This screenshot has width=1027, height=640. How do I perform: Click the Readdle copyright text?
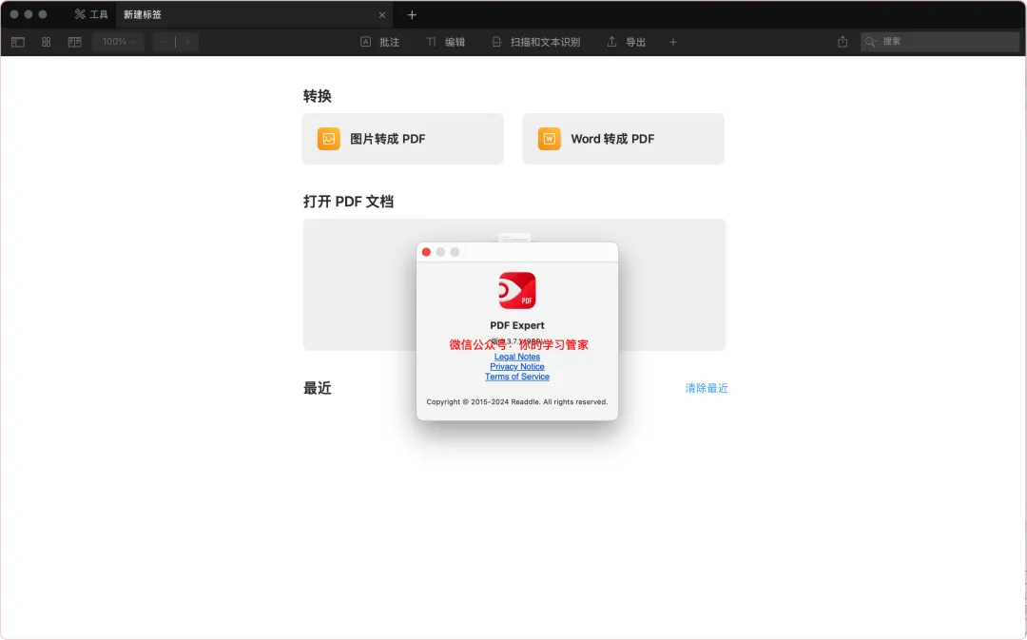click(x=516, y=401)
